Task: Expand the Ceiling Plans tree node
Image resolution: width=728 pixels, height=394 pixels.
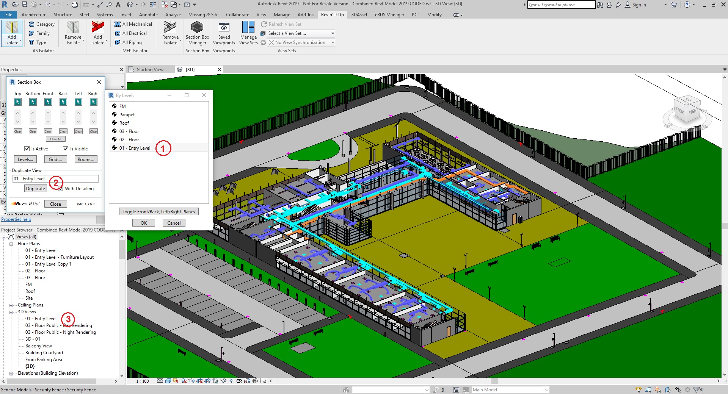Action: click(x=11, y=305)
